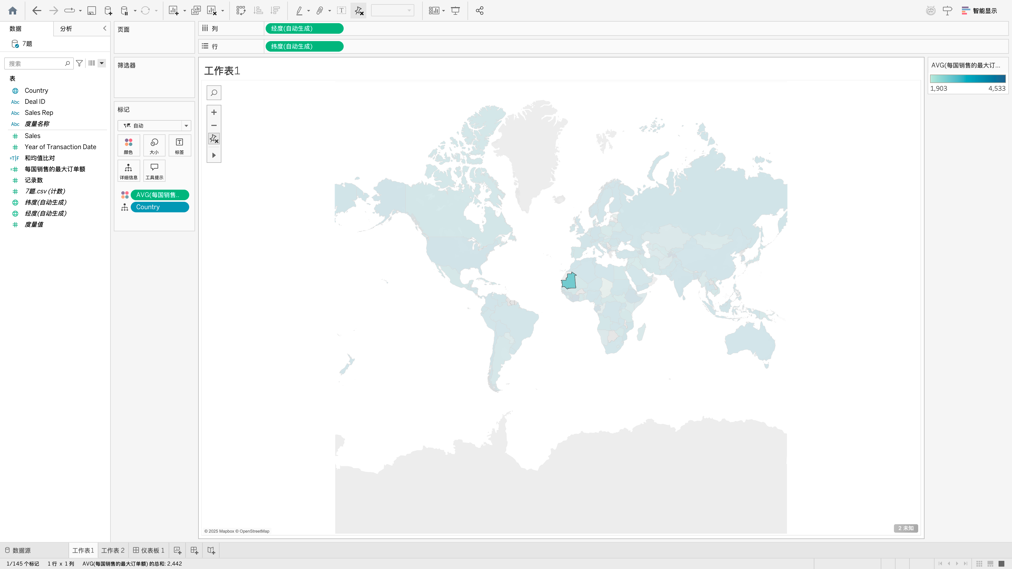1012x569 pixels.
Task: Zoom out on the map with minus
Action: point(214,125)
